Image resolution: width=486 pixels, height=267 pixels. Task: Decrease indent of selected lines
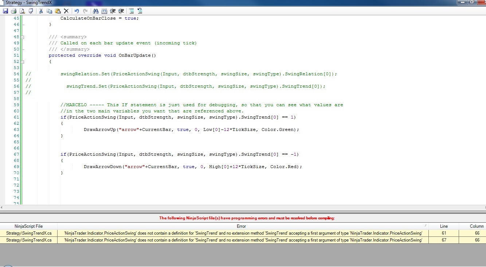113,11
